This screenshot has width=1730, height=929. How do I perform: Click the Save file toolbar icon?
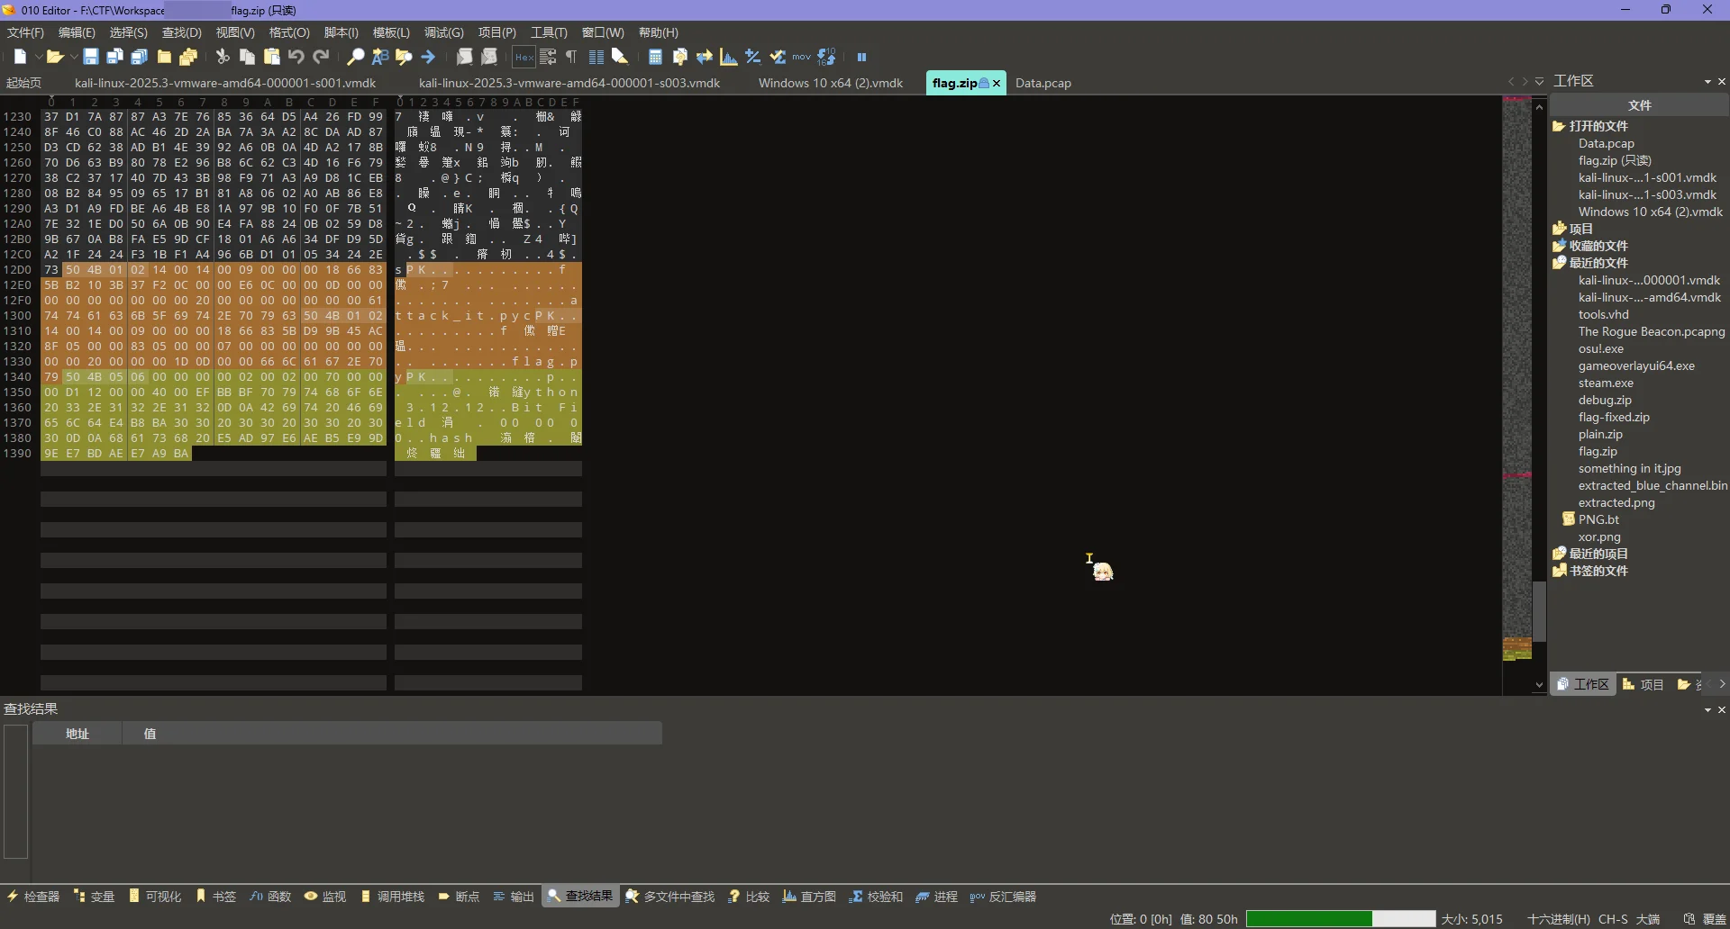[91, 57]
